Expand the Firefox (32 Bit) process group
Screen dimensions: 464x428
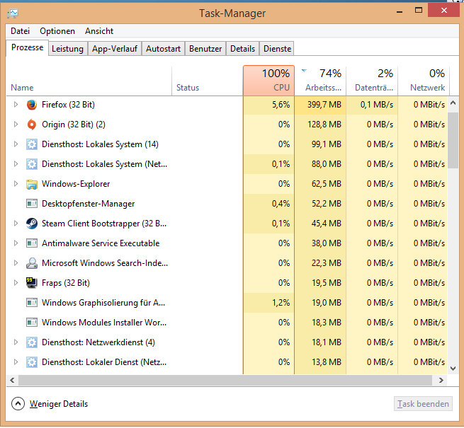coord(16,104)
